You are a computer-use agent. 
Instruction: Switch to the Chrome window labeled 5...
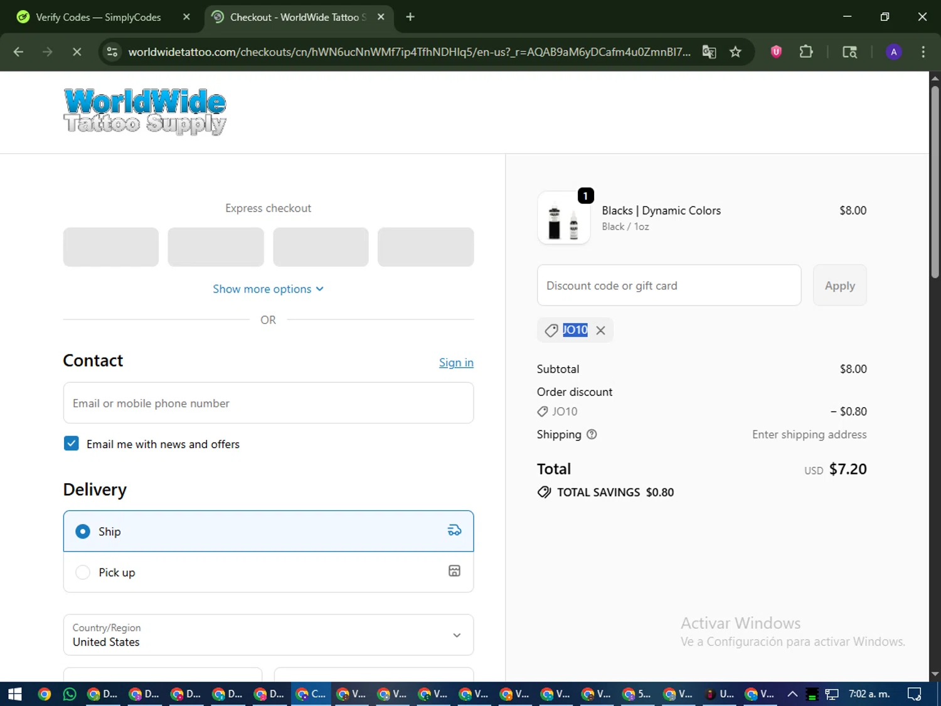tap(637, 694)
